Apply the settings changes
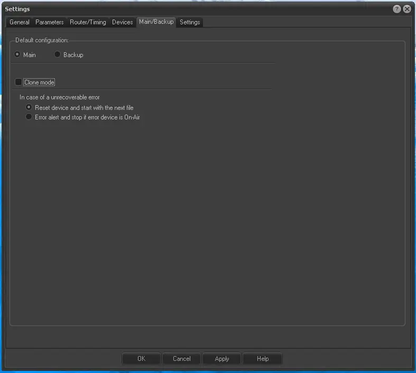 point(222,359)
